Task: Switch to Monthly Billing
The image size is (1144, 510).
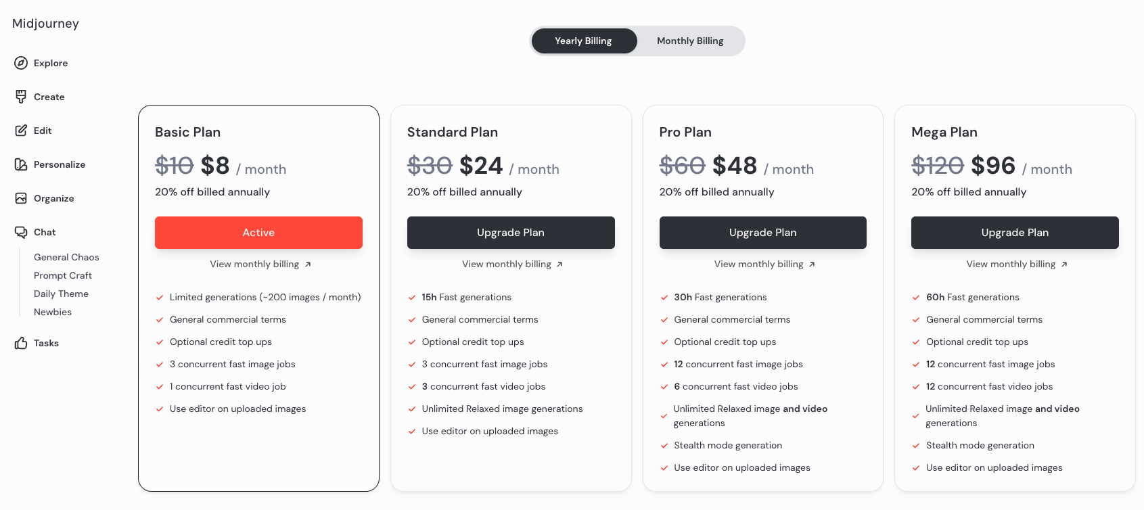Action: (689, 41)
